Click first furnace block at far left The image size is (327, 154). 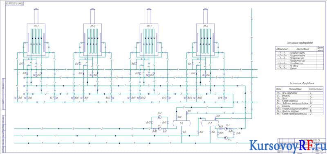(36, 40)
